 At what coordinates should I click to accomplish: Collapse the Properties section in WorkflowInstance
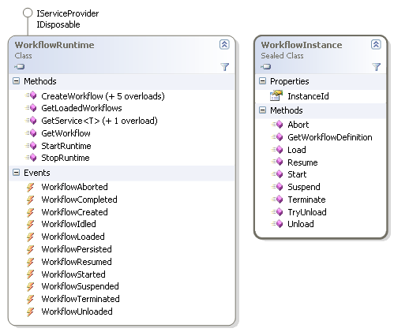(262, 81)
